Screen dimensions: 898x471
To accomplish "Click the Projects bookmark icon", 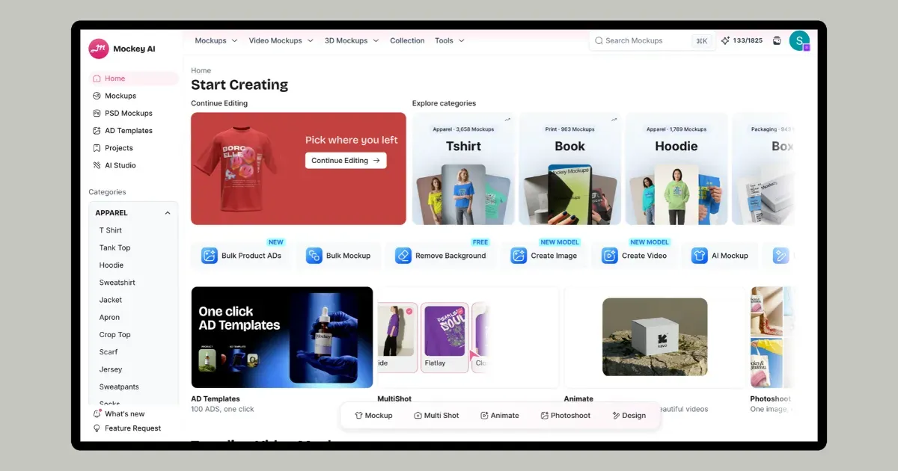I will [x=97, y=148].
